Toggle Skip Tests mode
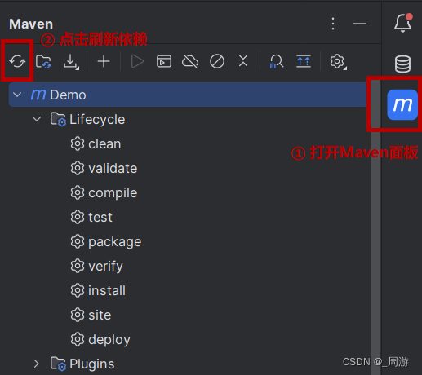Image resolution: width=422 pixels, height=375 pixels. (217, 61)
